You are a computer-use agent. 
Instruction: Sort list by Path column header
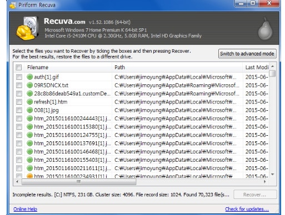pyautogui.click(x=177, y=67)
